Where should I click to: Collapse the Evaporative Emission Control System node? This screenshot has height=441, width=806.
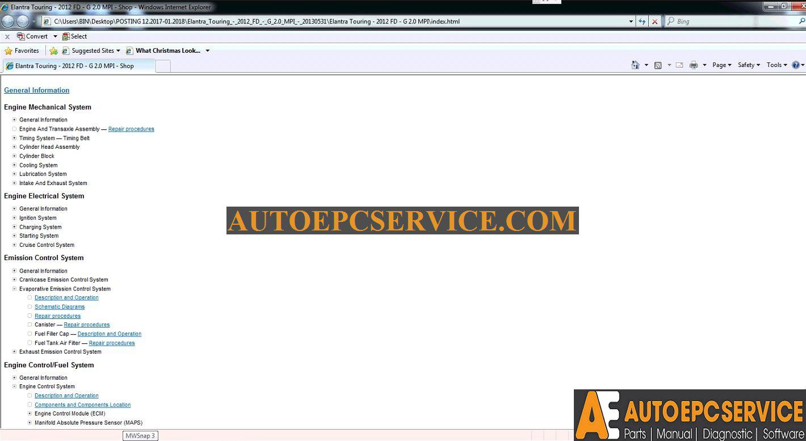15,289
